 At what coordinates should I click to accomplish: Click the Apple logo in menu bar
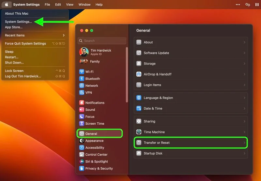point(7,5)
